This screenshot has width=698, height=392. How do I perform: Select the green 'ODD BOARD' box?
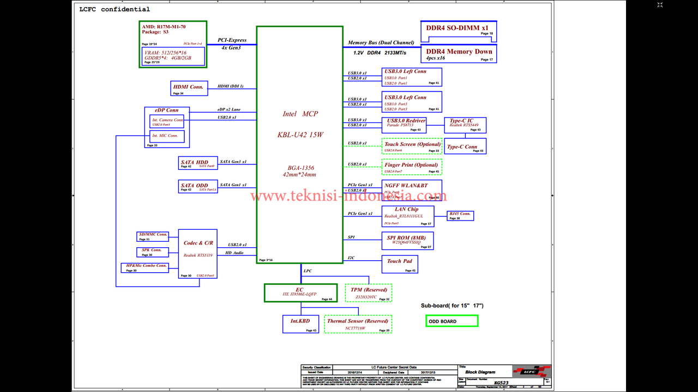[452, 321]
